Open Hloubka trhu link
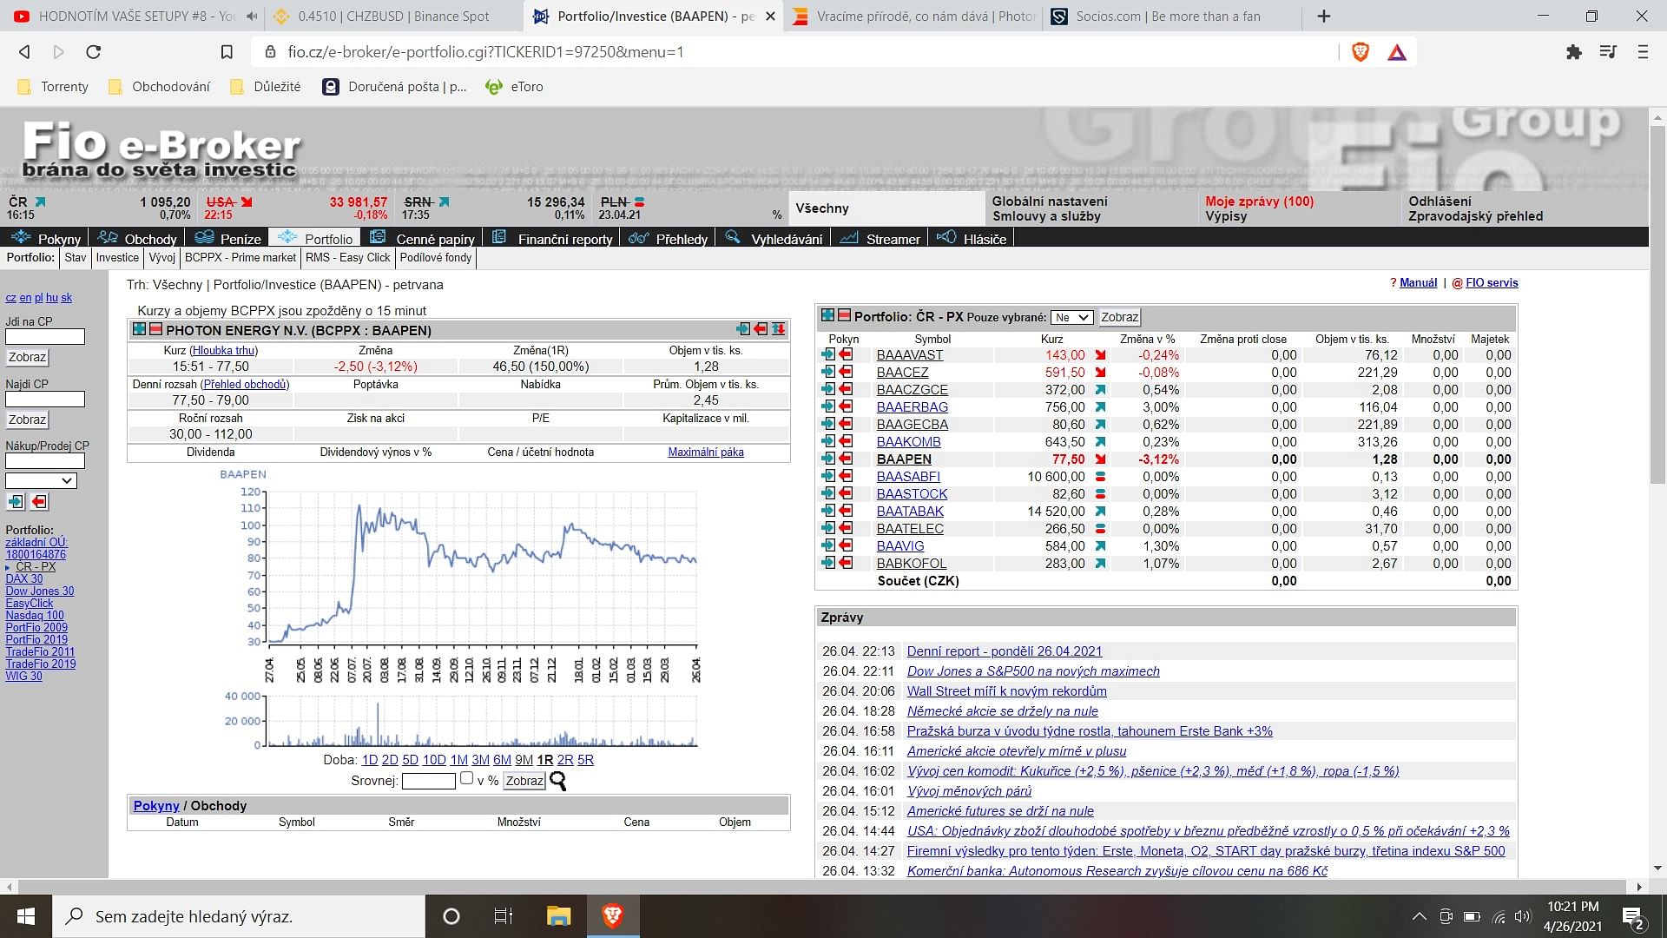 point(224,350)
